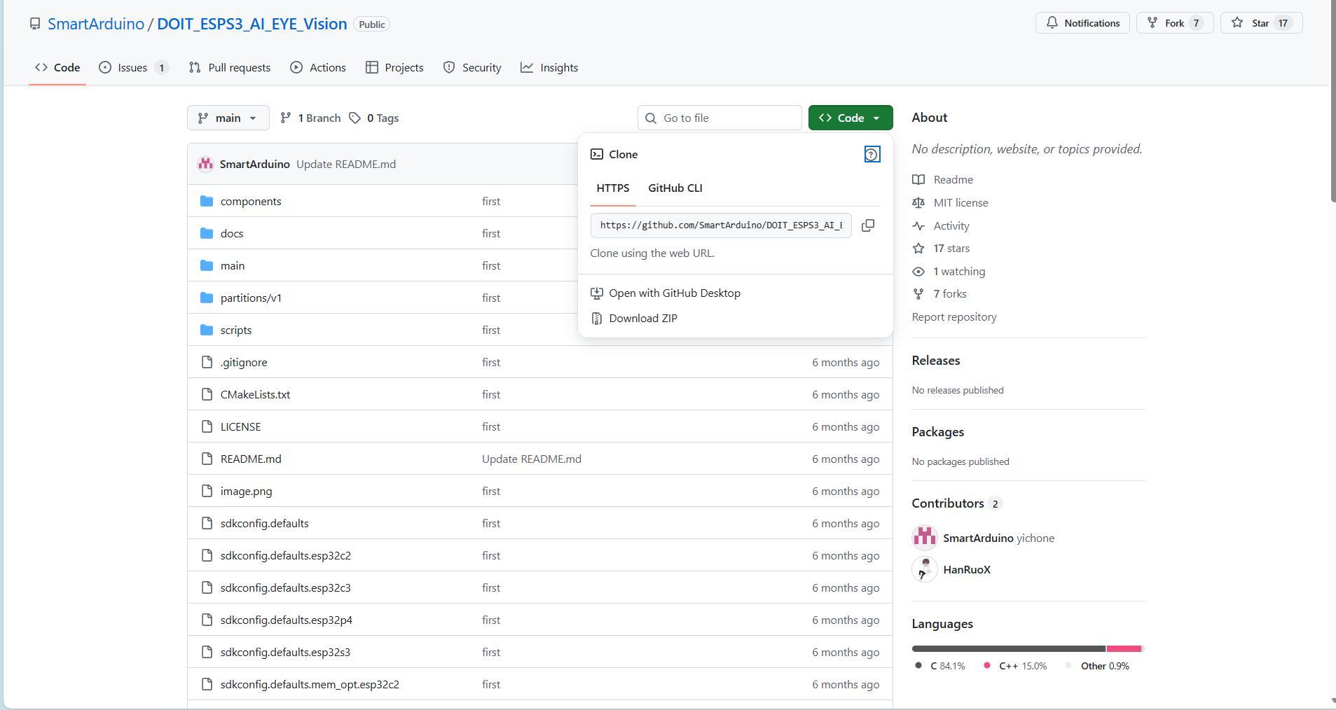This screenshot has width=1336, height=710.
Task: Open HanRuoX contributor profile link
Action: 967,569
